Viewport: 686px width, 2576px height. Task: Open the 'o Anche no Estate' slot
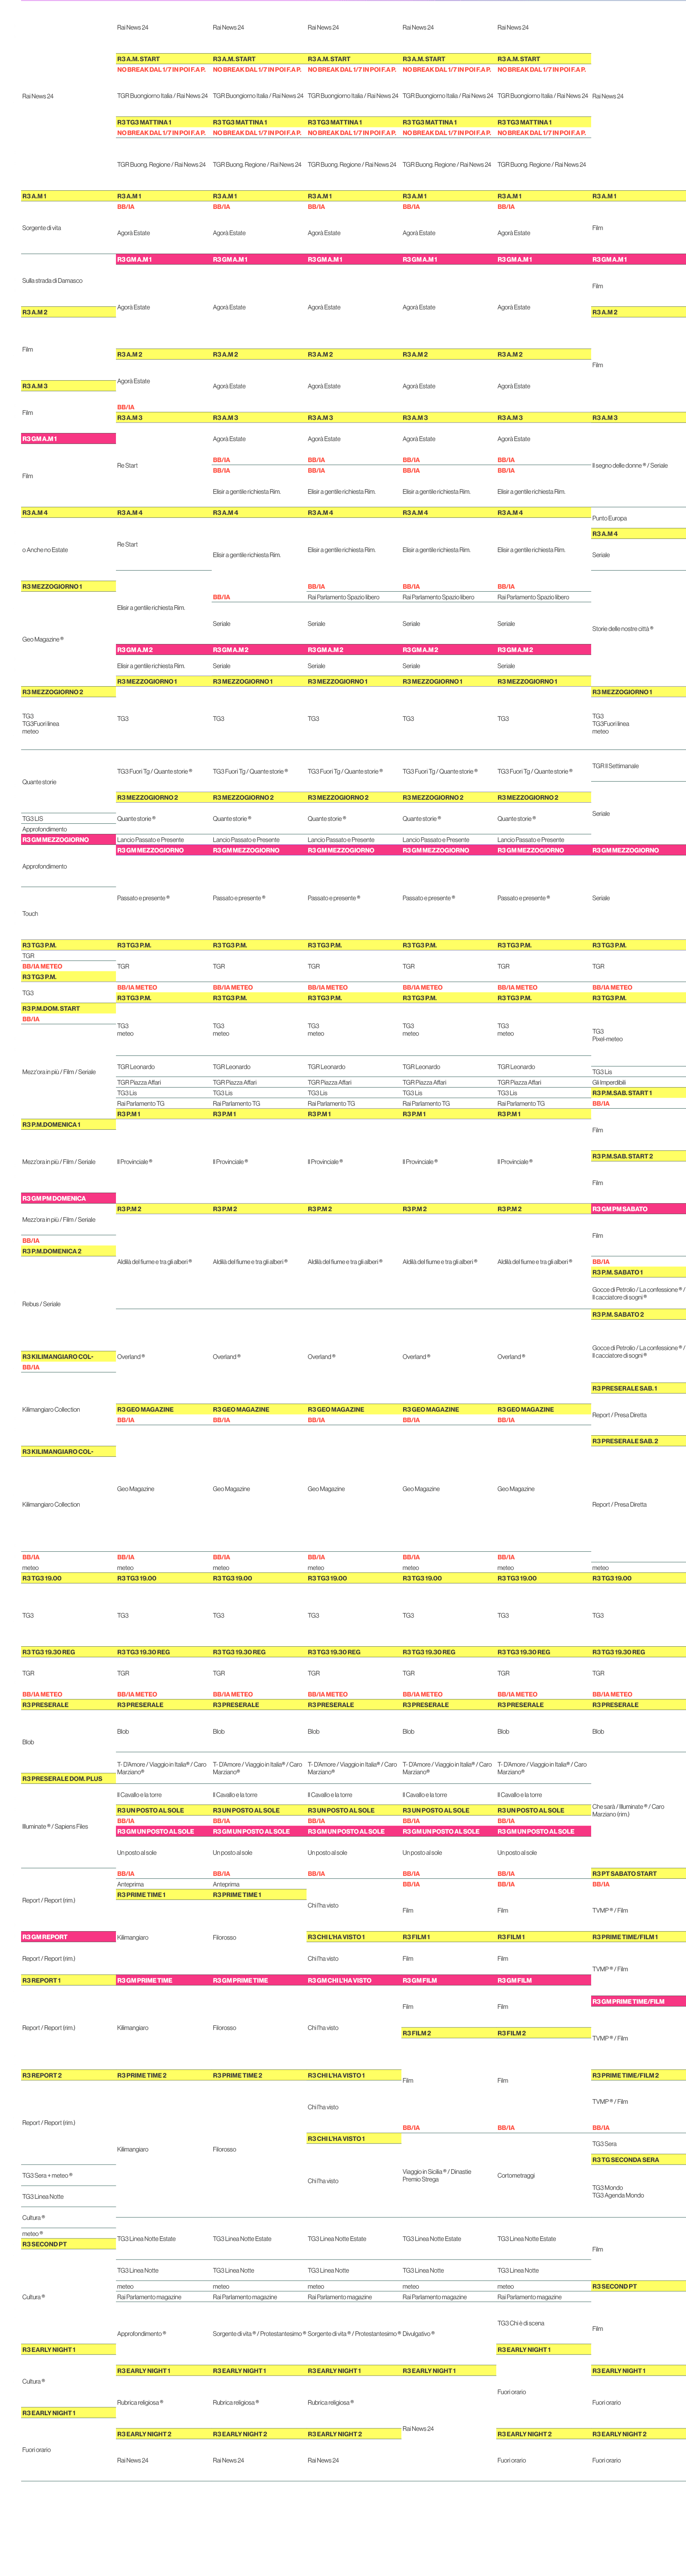tap(45, 550)
